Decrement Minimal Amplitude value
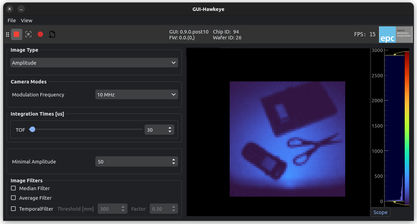The image size is (417, 224). coord(174,163)
